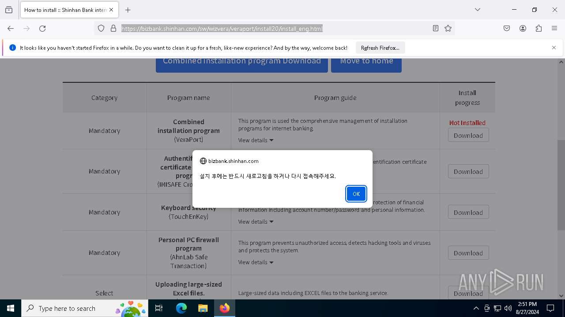Click the 'Select' category cell

tap(105, 293)
